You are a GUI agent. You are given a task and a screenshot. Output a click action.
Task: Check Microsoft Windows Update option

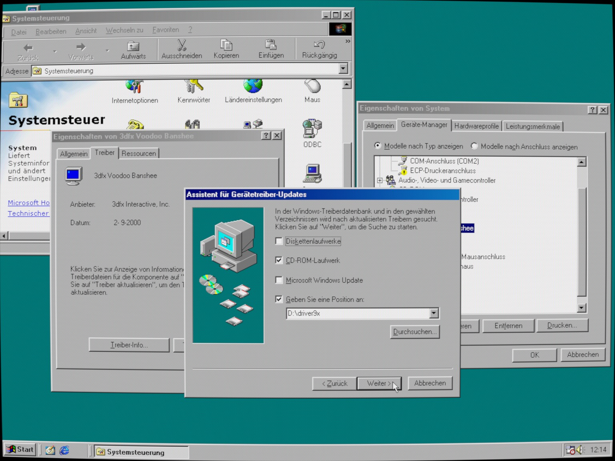tap(279, 280)
